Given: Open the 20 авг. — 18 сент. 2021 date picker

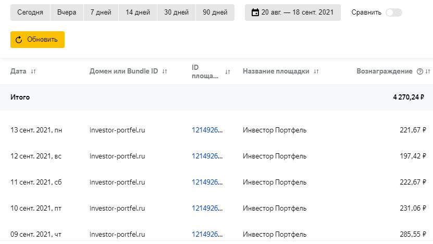Looking at the screenshot, I should [x=293, y=13].
